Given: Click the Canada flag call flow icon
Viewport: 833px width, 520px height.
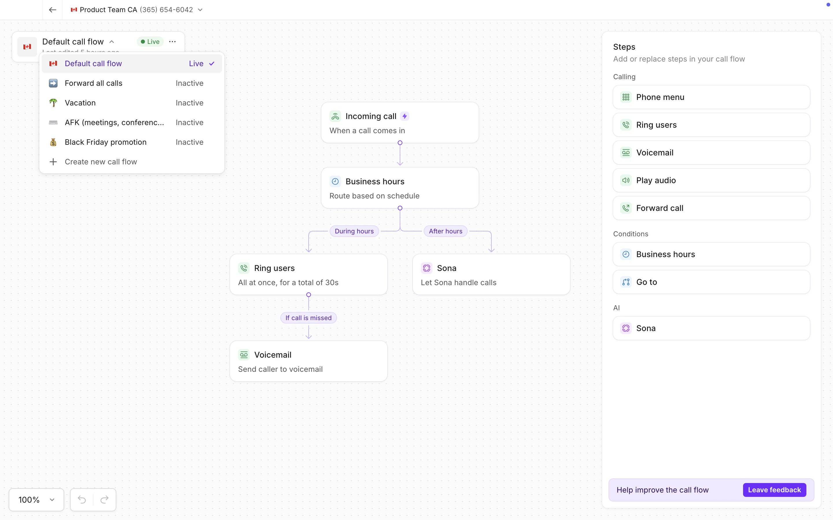Looking at the screenshot, I should pos(27,47).
